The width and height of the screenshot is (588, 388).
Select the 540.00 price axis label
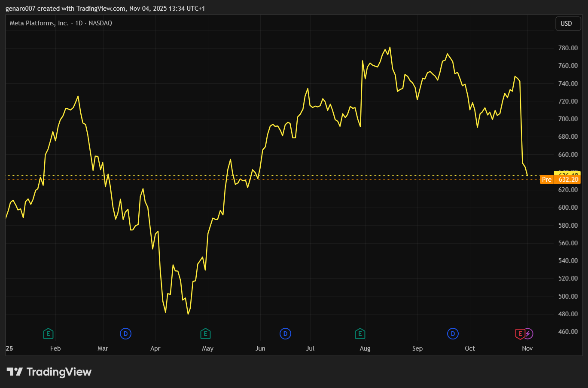point(568,261)
